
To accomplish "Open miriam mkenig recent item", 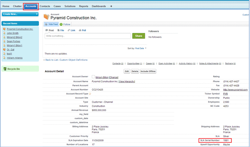I will tap(14, 58).
